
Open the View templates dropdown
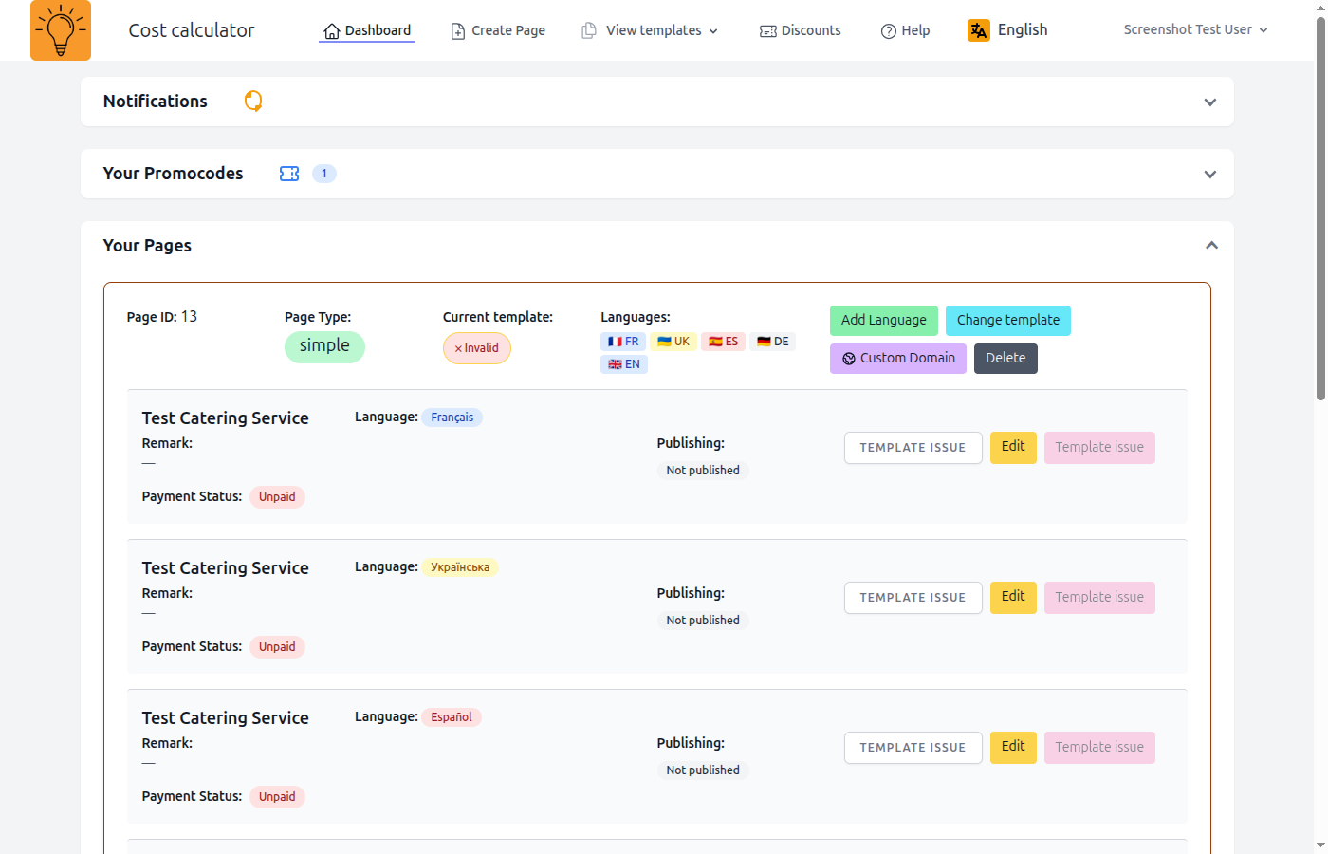(650, 30)
